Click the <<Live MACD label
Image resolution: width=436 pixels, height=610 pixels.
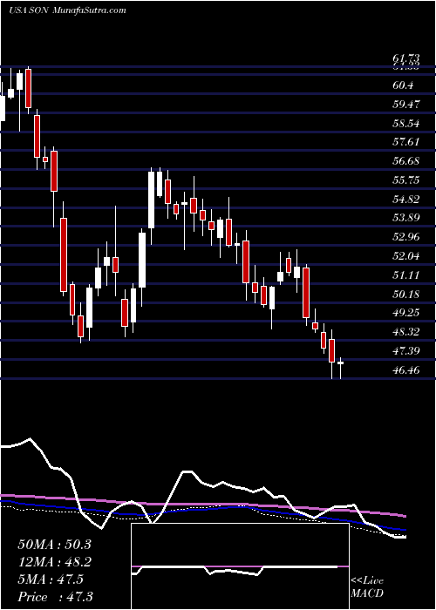[x=367, y=587]
